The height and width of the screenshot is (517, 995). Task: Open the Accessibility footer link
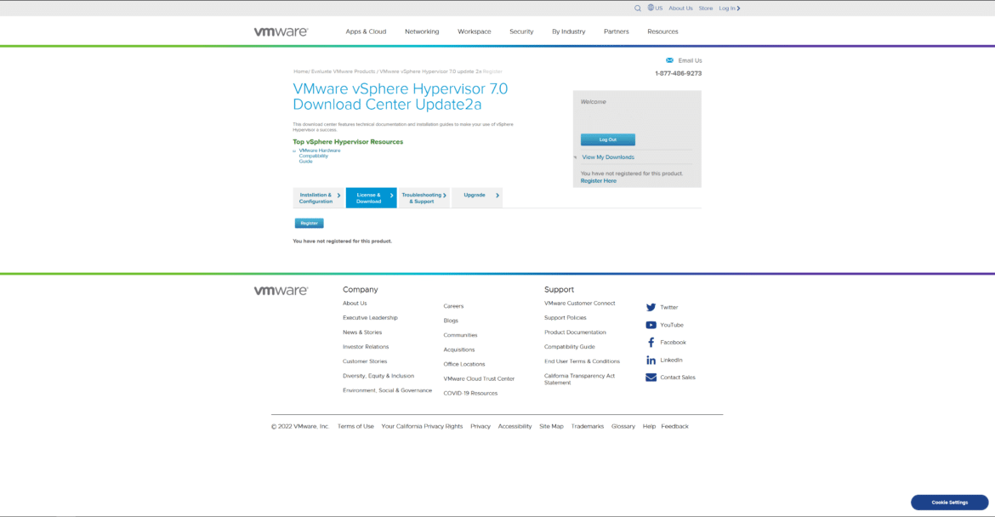[515, 427]
